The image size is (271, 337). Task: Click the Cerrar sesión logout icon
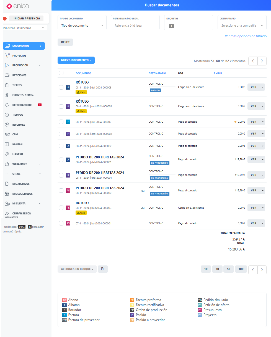[7, 213]
